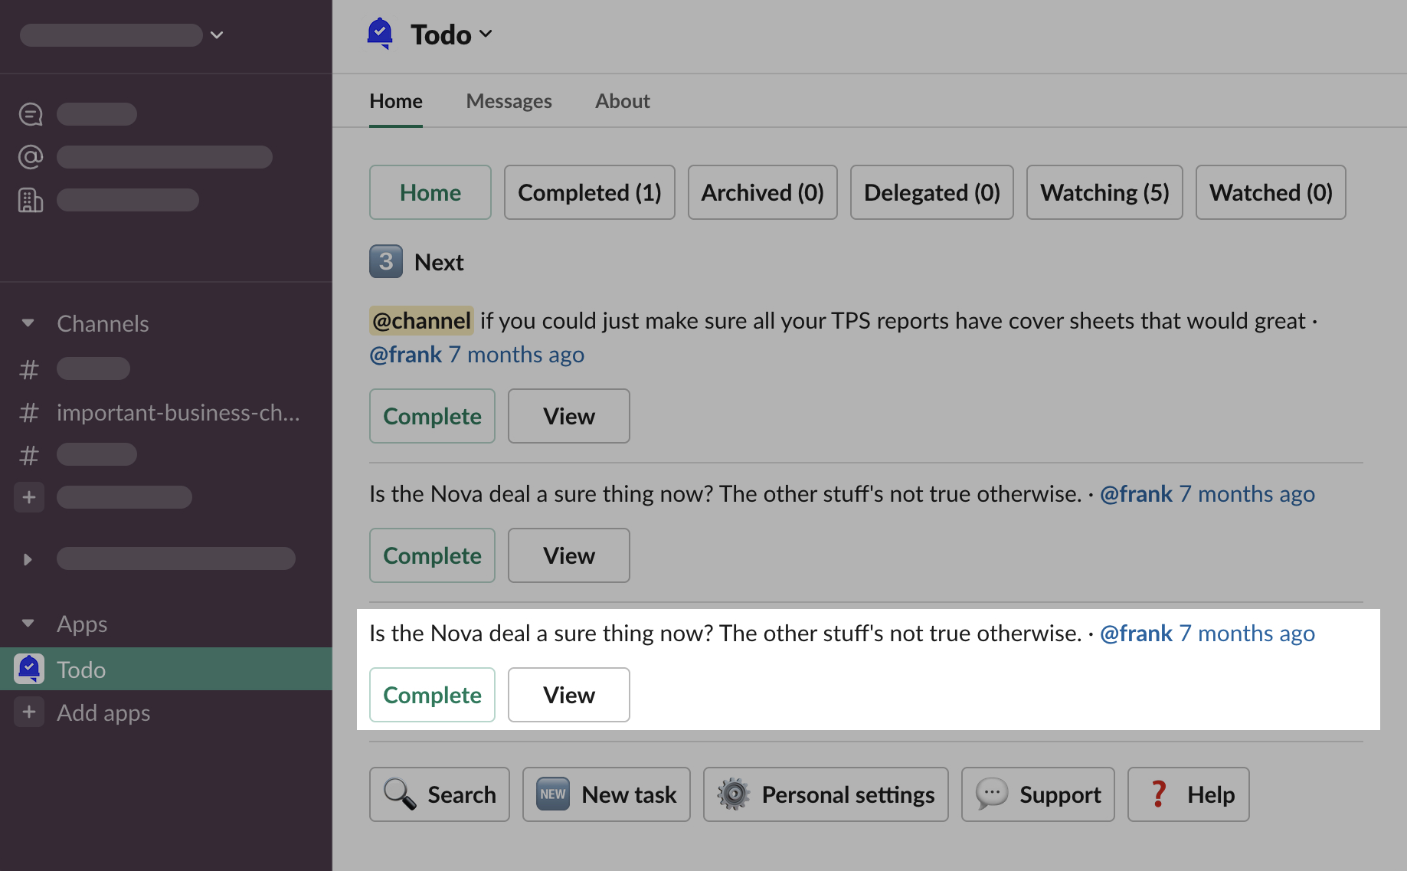Click the Todo bell icon in header
1407x871 pixels.
point(380,34)
